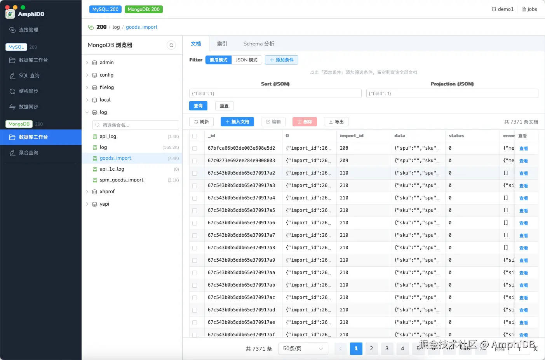Click the spm_goods_import collection icon

pos(95,180)
